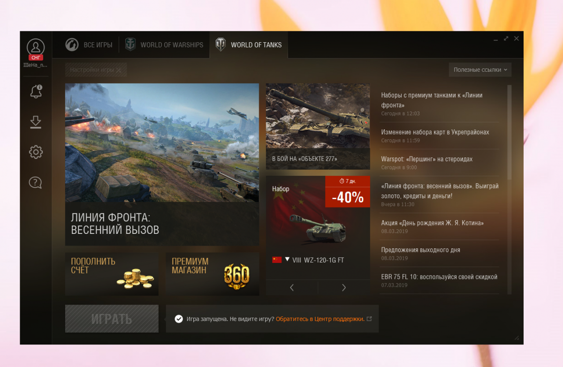This screenshot has height=367, width=563.
Task: Open the Настройки игры menu
Action: click(x=96, y=70)
